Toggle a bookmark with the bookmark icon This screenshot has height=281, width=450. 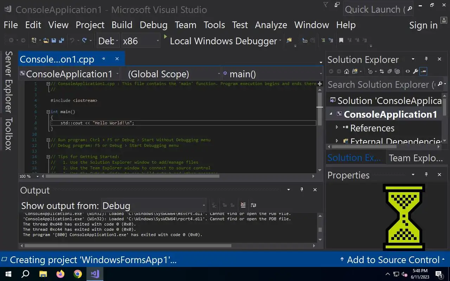(x=341, y=41)
